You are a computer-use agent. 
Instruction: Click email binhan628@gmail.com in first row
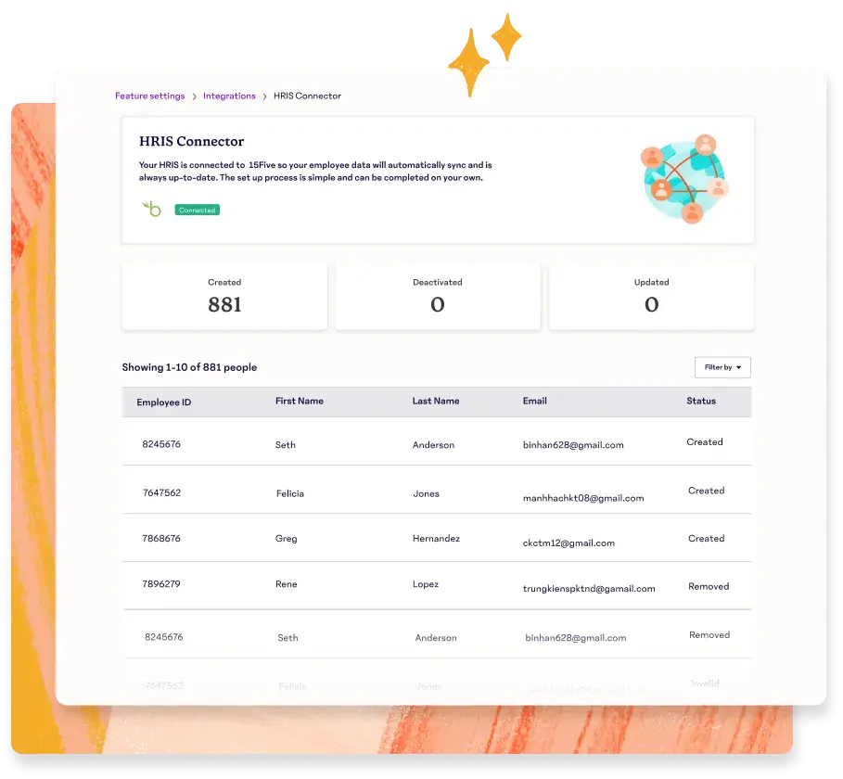tap(572, 445)
